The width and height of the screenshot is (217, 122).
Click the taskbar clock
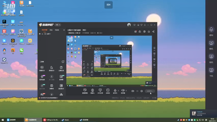(212, 120)
